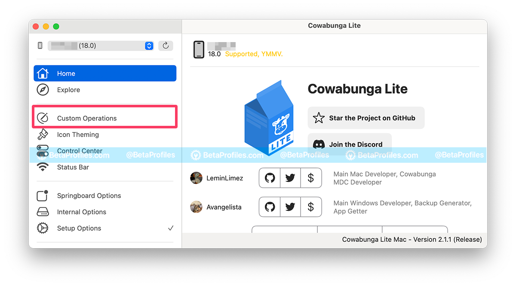The image size is (516, 286).
Task: Open the device selection dropdown
Action: tap(101, 46)
